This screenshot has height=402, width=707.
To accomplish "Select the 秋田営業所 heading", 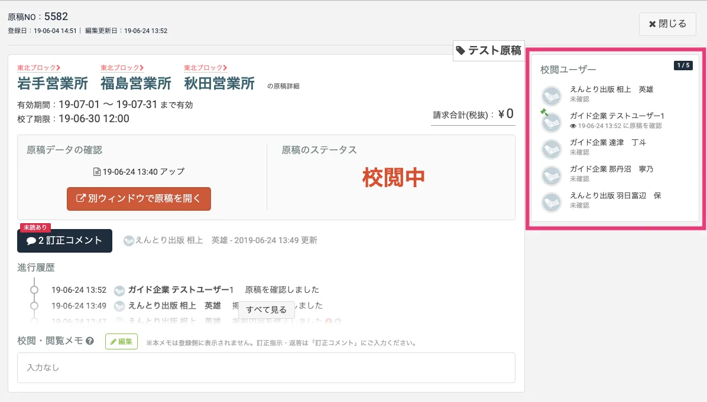I will [219, 83].
